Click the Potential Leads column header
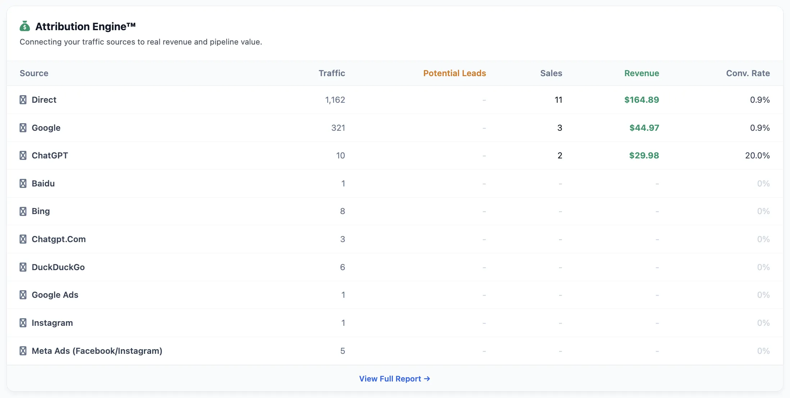 tap(454, 73)
